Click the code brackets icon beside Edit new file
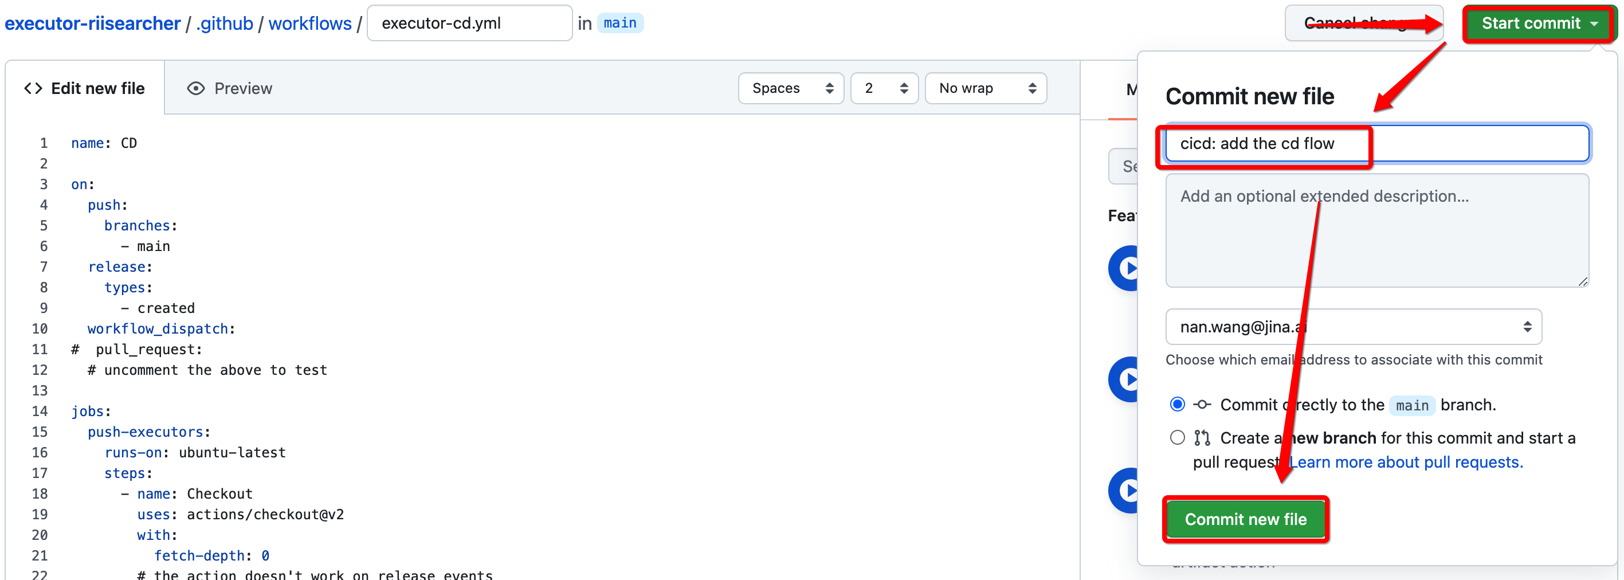This screenshot has height=580, width=1624. pyautogui.click(x=33, y=88)
